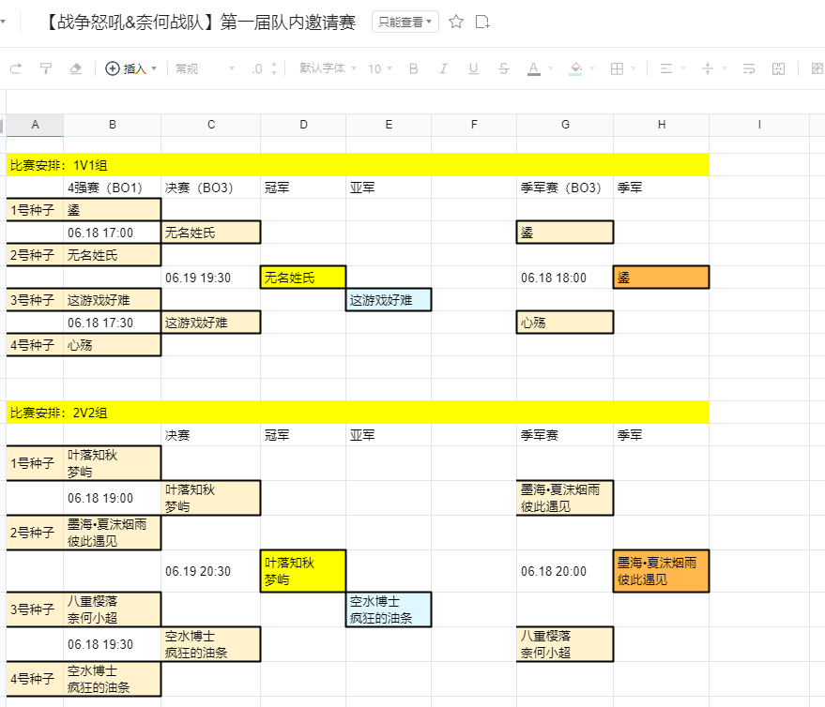The width and height of the screenshot is (825, 707).
Task: Select the 冠军 header in 2V2 section
Action: tap(303, 435)
